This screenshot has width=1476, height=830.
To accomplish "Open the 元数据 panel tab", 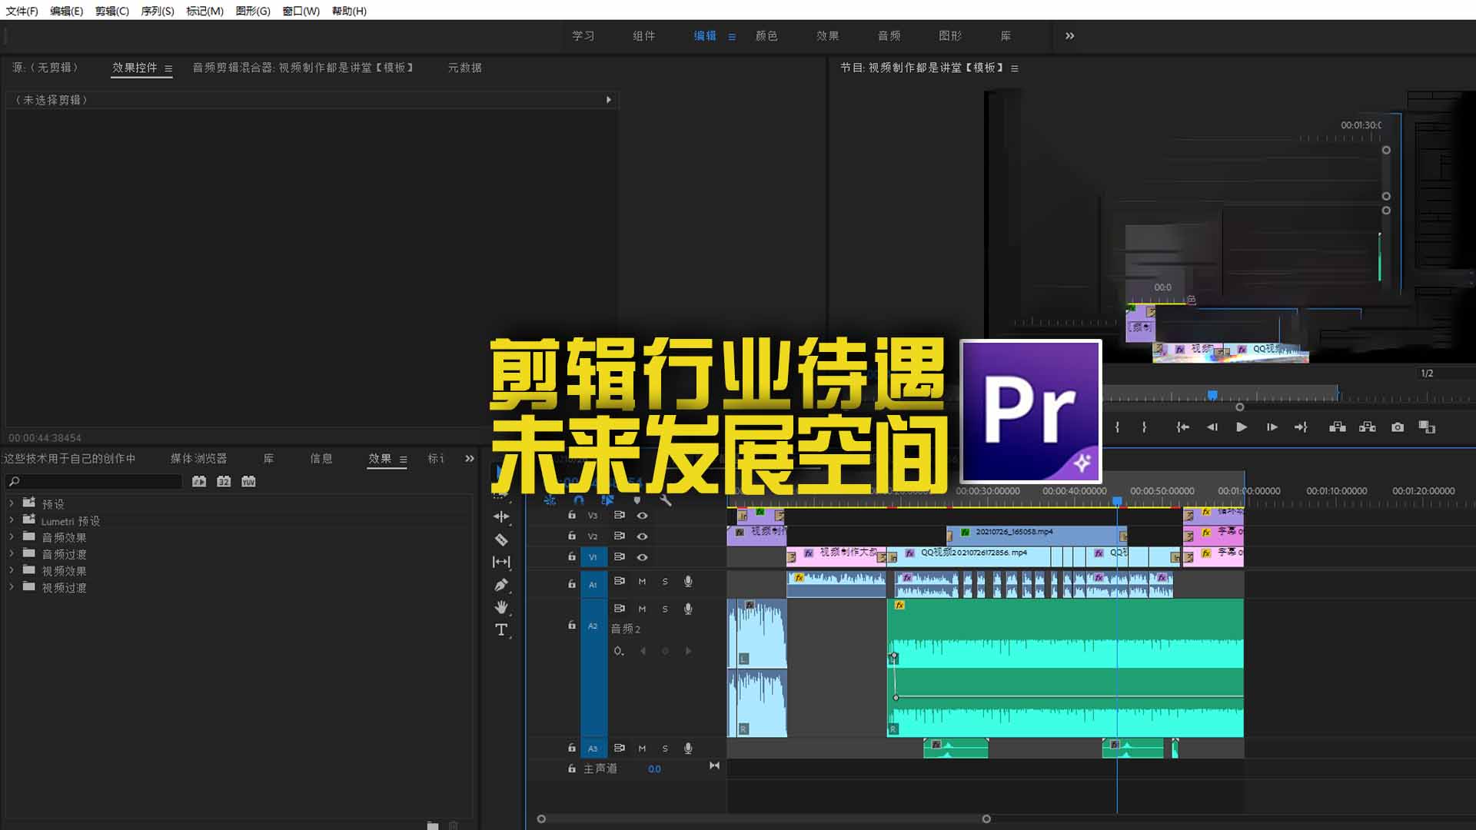I will click(x=464, y=68).
